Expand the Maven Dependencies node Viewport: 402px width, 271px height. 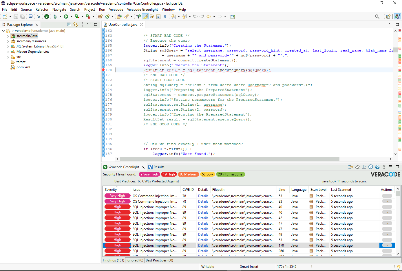click(8, 52)
